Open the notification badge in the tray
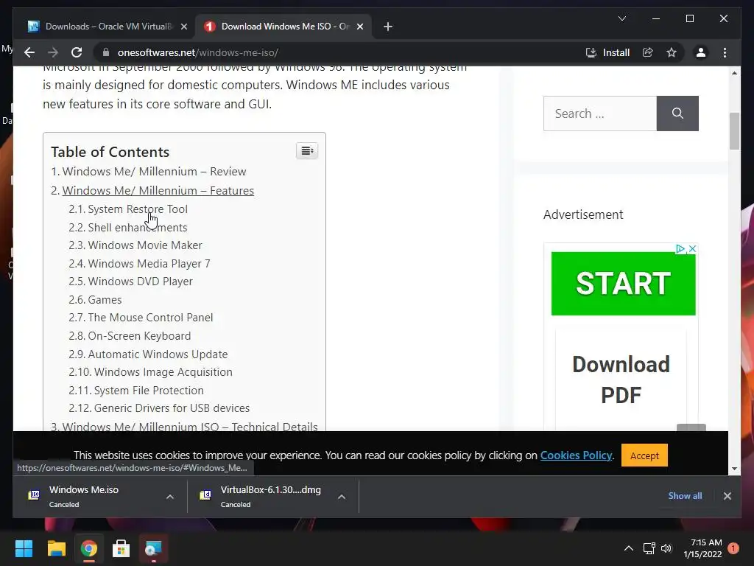This screenshot has height=566, width=754. pyautogui.click(x=733, y=548)
